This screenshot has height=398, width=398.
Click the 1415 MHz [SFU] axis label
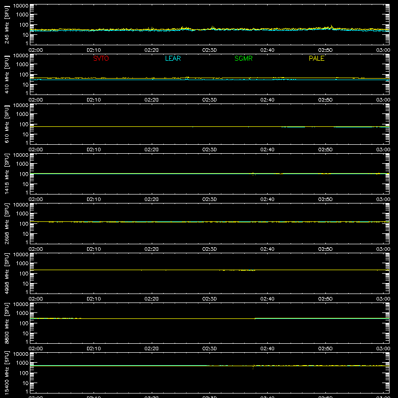click(6, 174)
